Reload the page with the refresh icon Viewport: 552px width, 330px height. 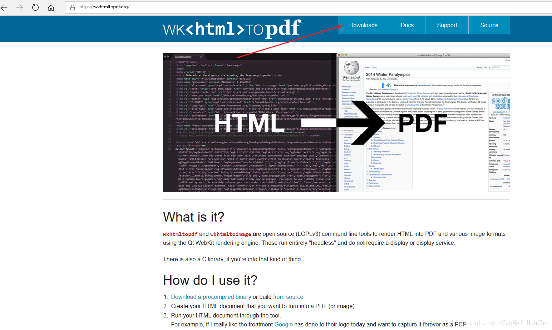[x=35, y=8]
